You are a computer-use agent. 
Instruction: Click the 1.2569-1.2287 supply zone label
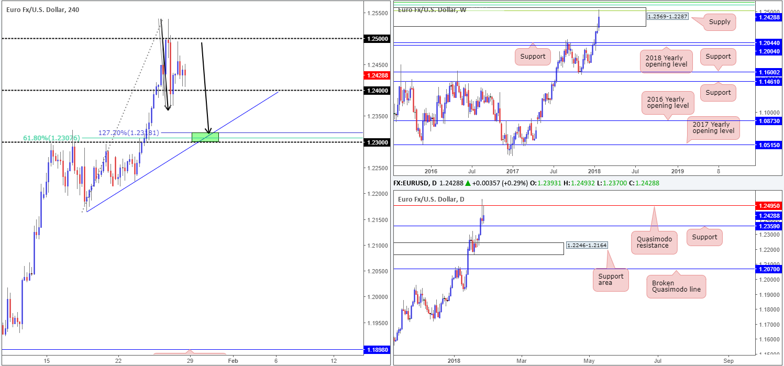pos(667,17)
